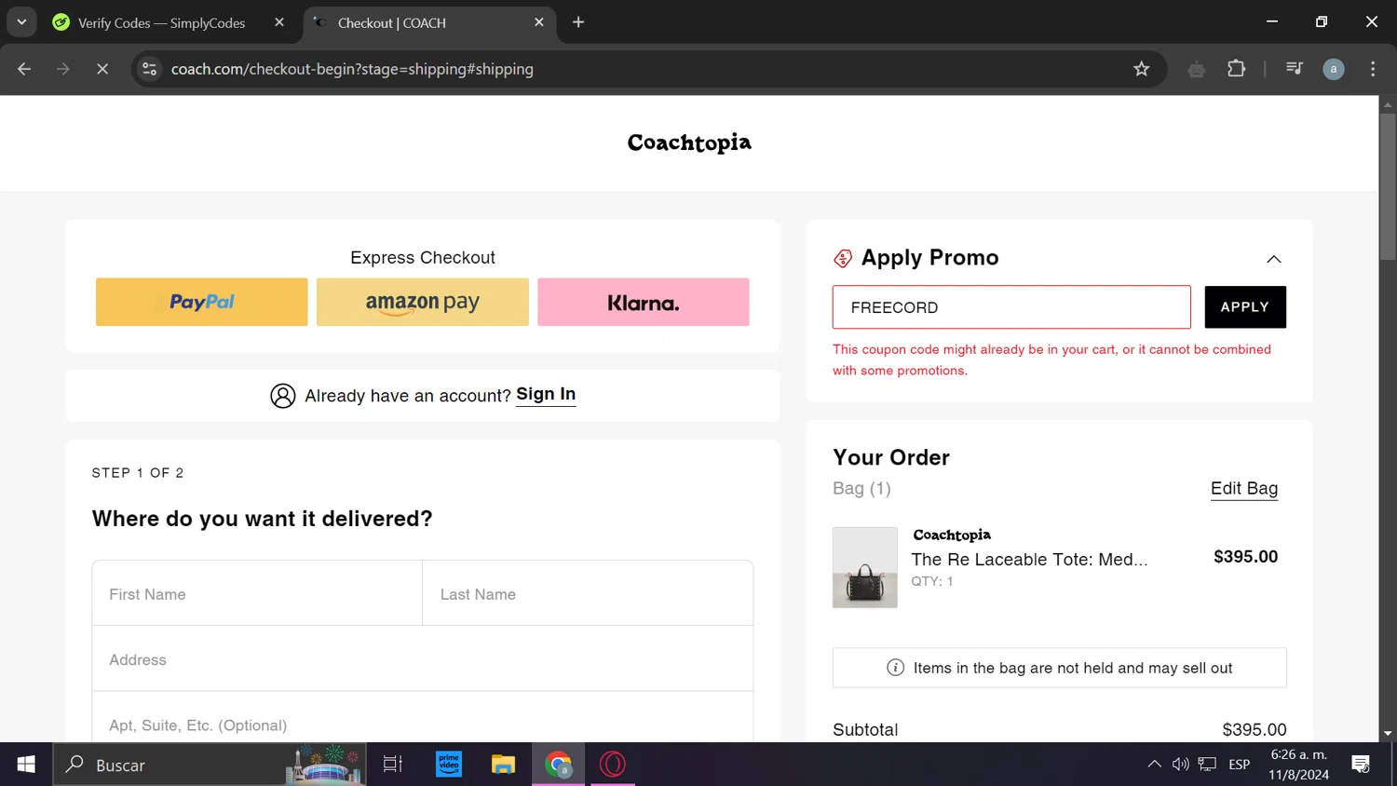
Task: Open the Windows Start menu
Action: 26,765
